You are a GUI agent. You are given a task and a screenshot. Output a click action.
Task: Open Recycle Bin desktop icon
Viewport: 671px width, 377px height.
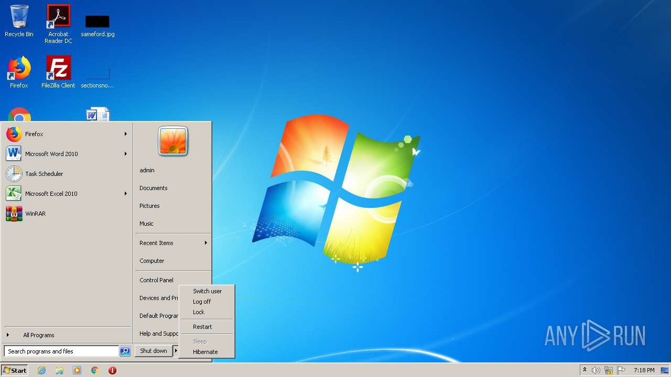click(x=19, y=21)
